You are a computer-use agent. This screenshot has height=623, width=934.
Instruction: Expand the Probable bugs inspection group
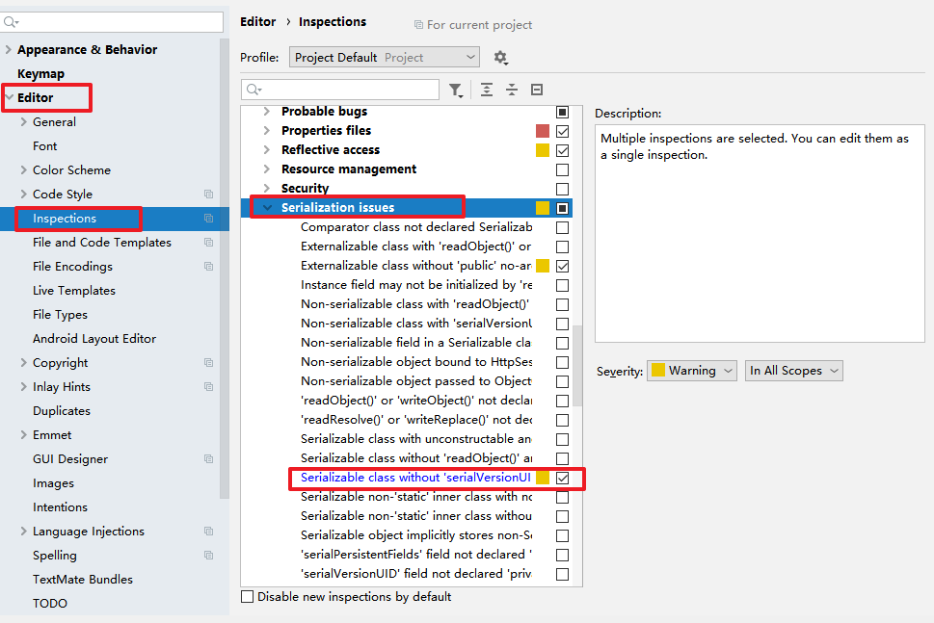(267, 112)
